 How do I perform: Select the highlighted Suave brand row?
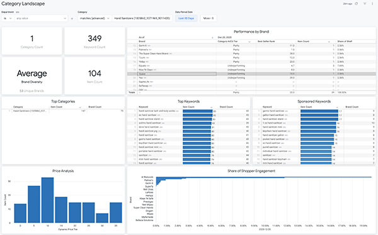[x=251, y=74]
